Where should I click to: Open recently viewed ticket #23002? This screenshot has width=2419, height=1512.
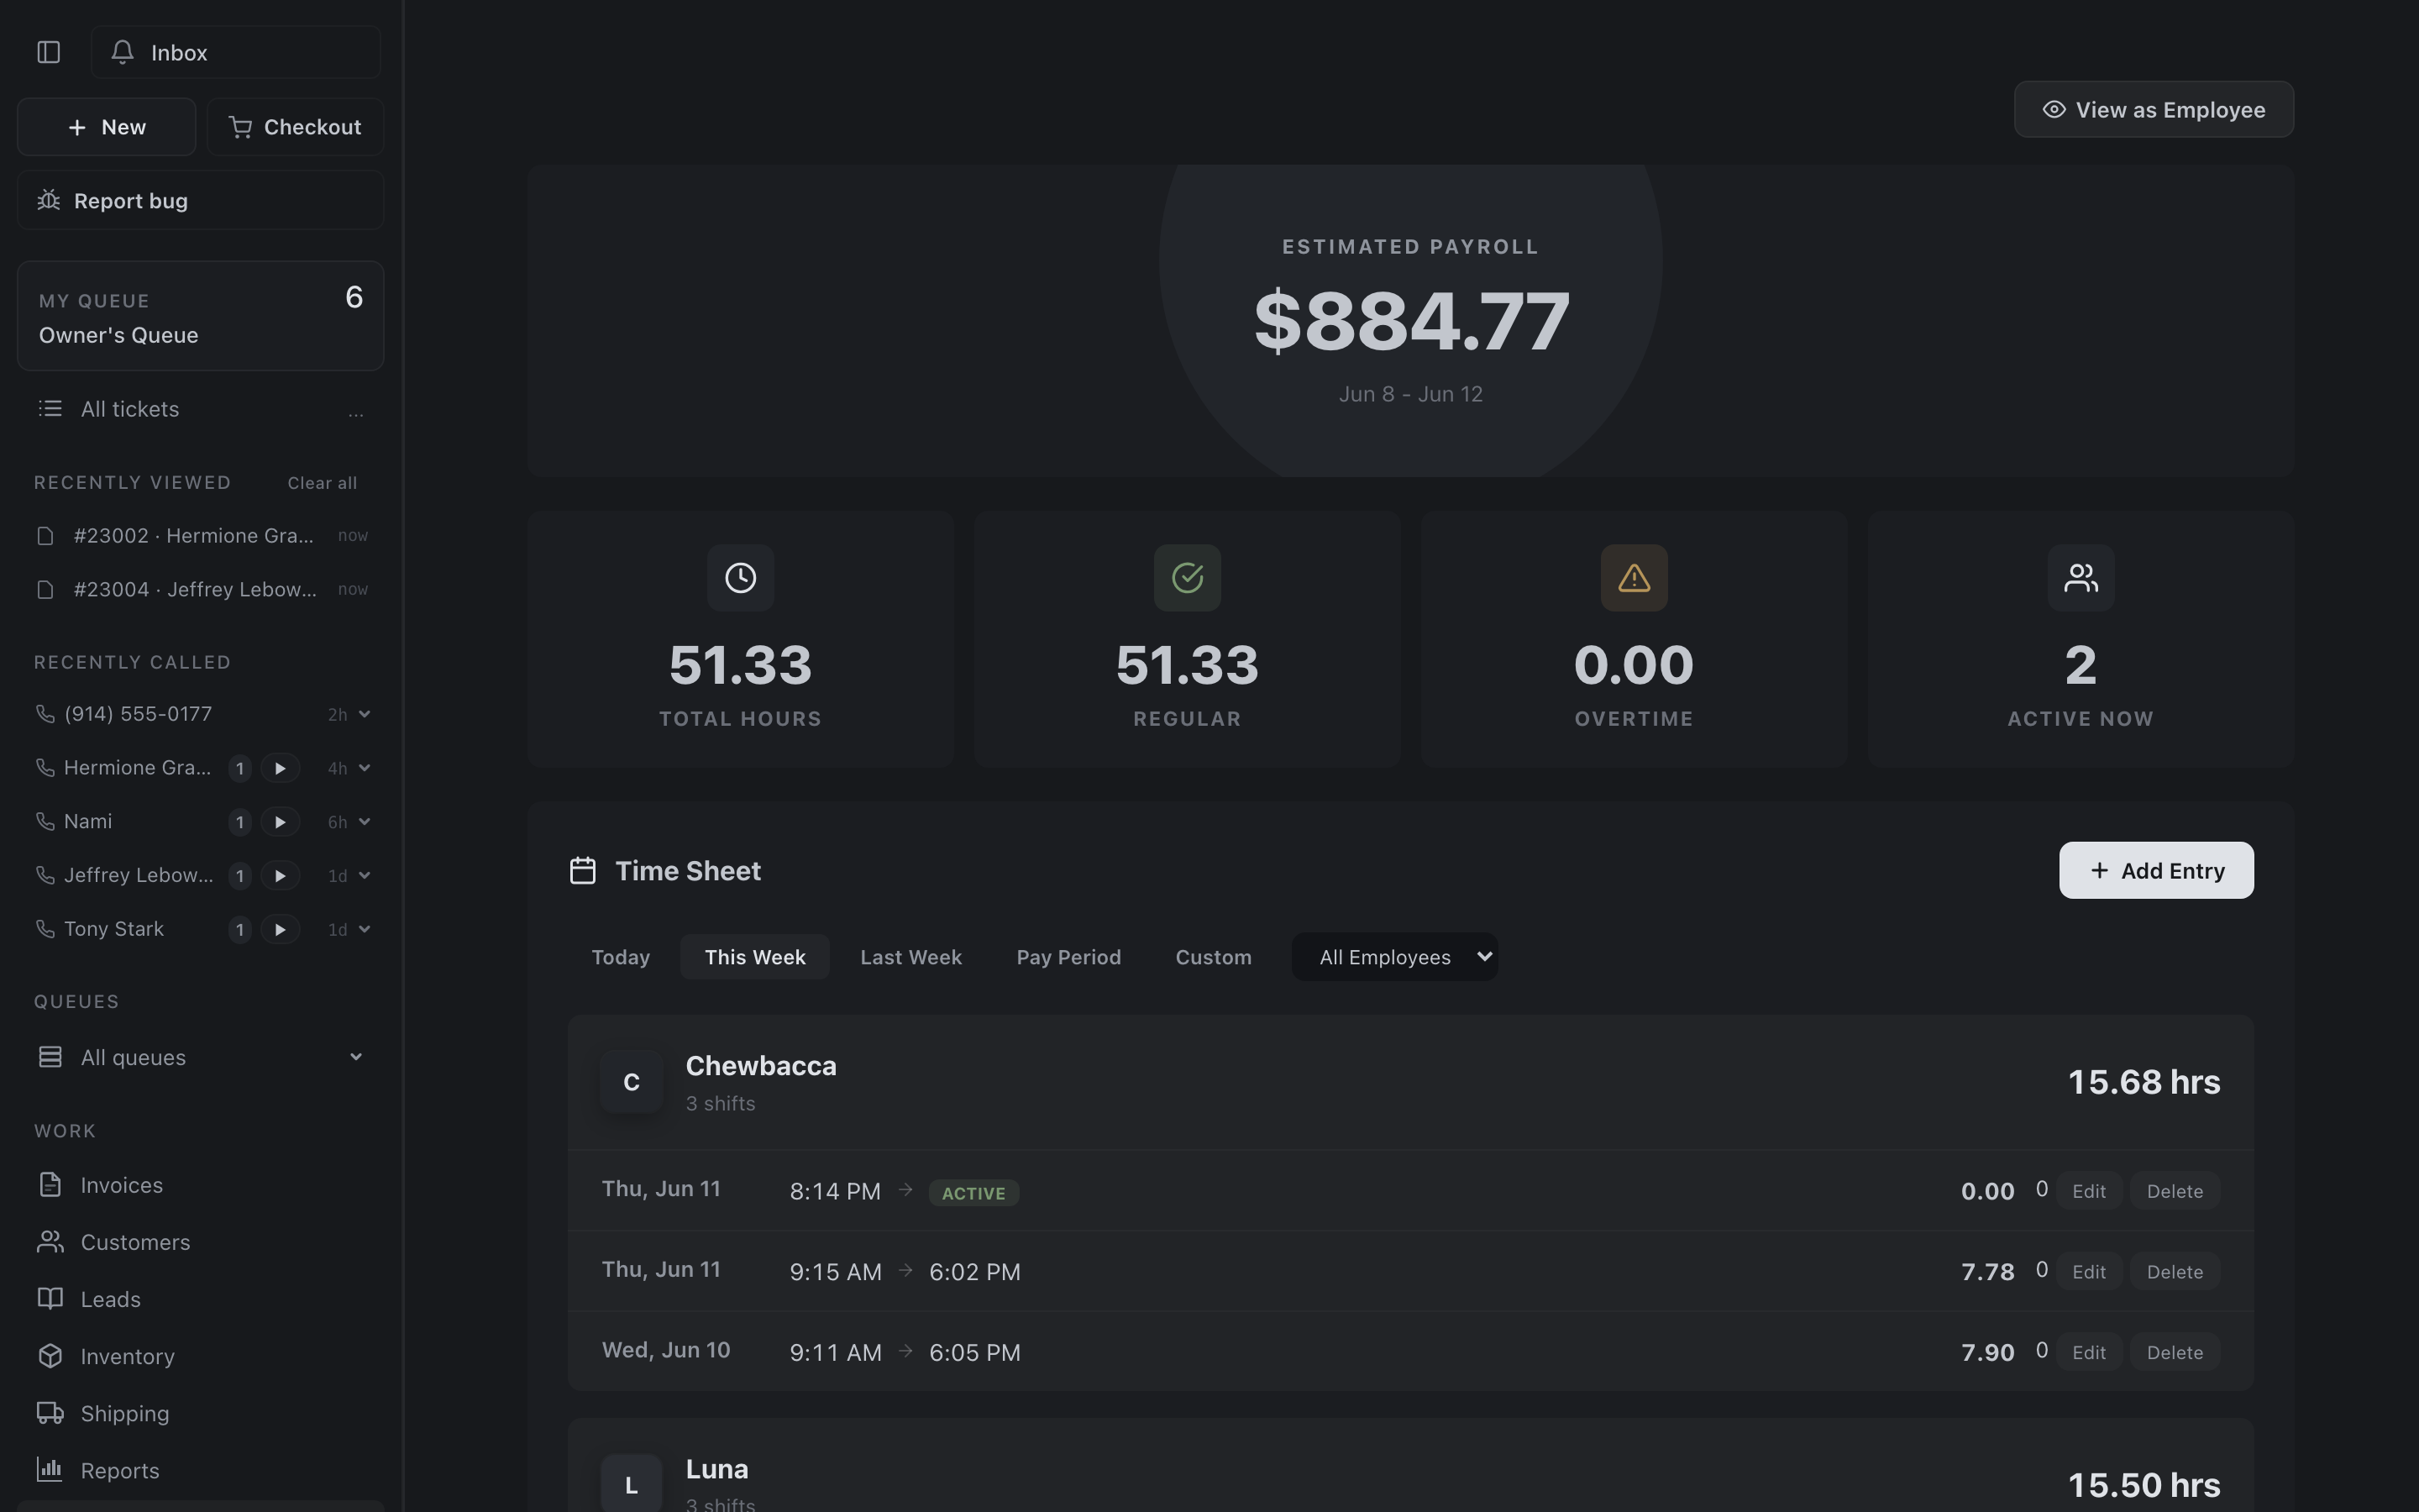pos(201,536)
